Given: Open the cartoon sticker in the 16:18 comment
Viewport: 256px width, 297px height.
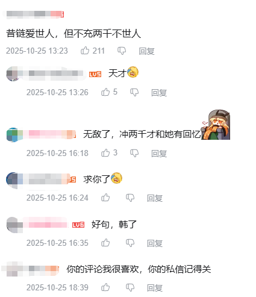Looking at the screenshot, I should (216, 125).
